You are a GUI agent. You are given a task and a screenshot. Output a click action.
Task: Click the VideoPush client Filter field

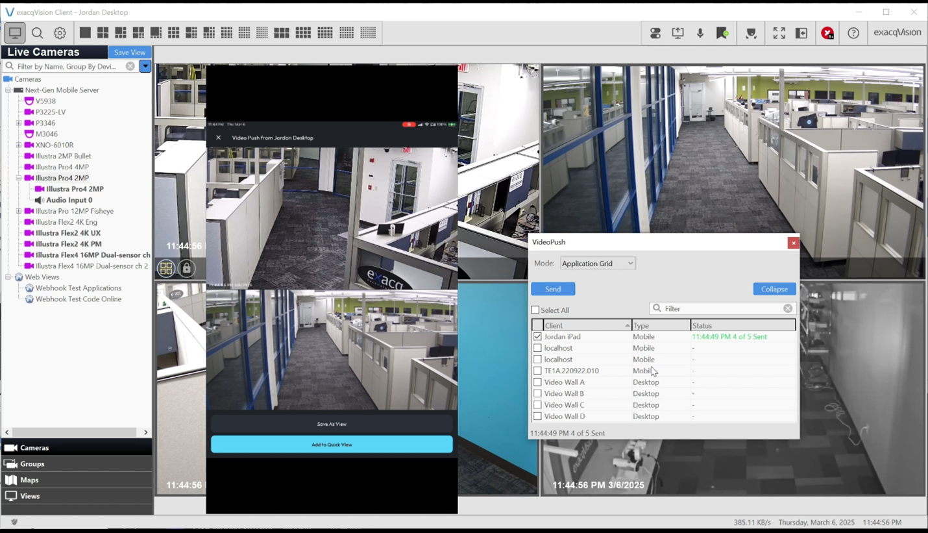720,309
